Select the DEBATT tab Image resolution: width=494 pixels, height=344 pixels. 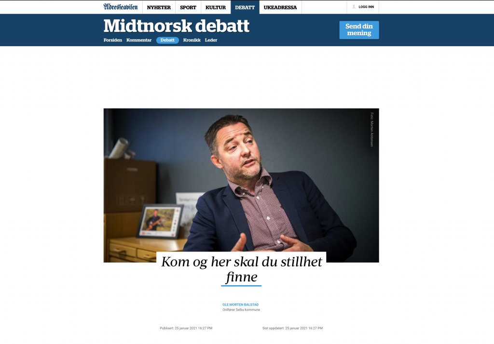[x=245, y=7]
